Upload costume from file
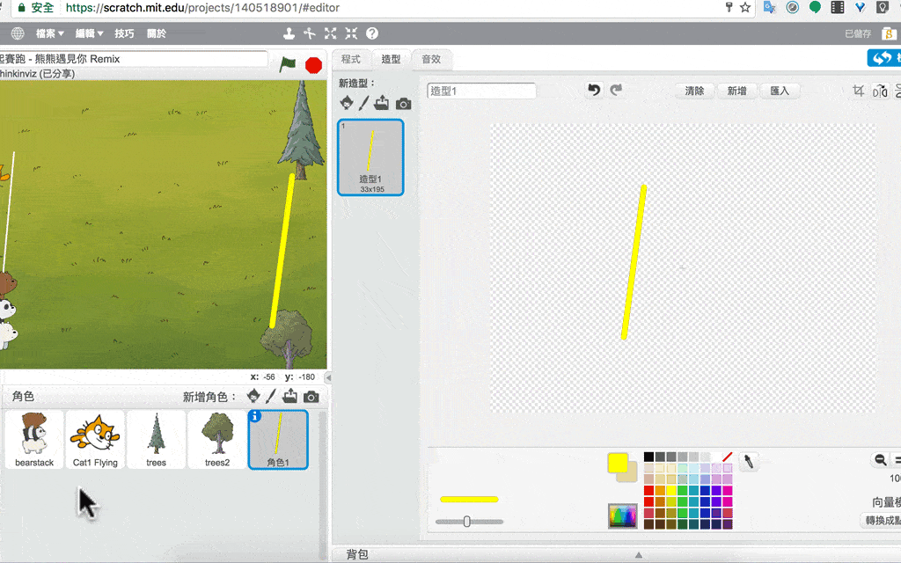901x563 pixels. 382,104
